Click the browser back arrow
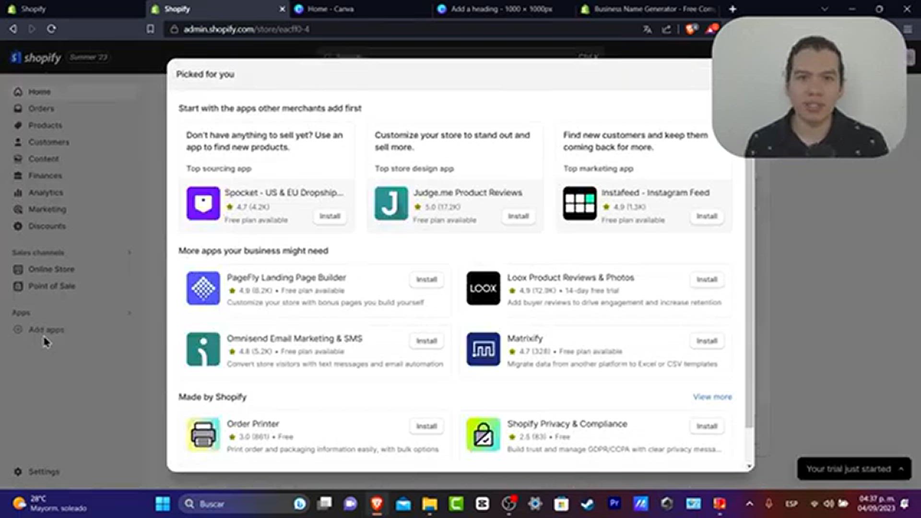 13,29
